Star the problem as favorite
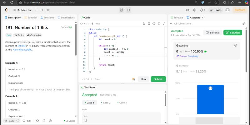Image resolution: width=250 pixels, height=125 pixels. (37, 121)
